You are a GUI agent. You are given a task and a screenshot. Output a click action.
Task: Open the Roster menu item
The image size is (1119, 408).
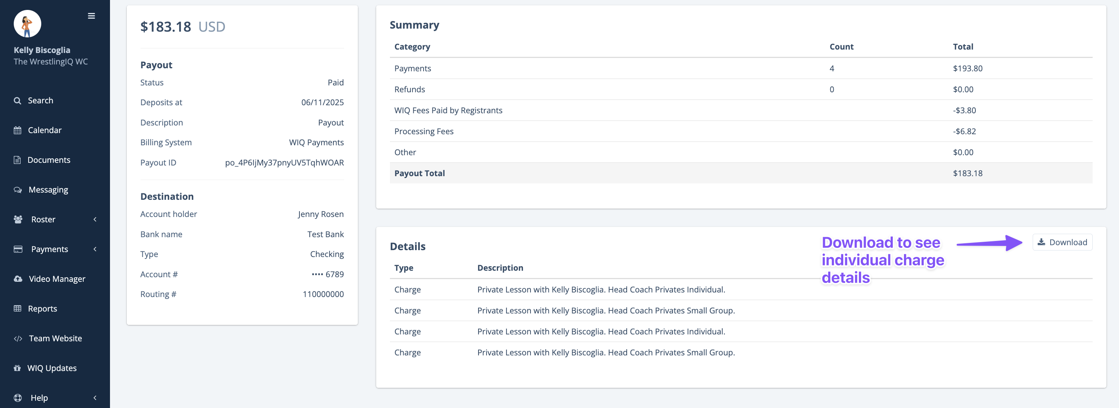coord(44,219)
